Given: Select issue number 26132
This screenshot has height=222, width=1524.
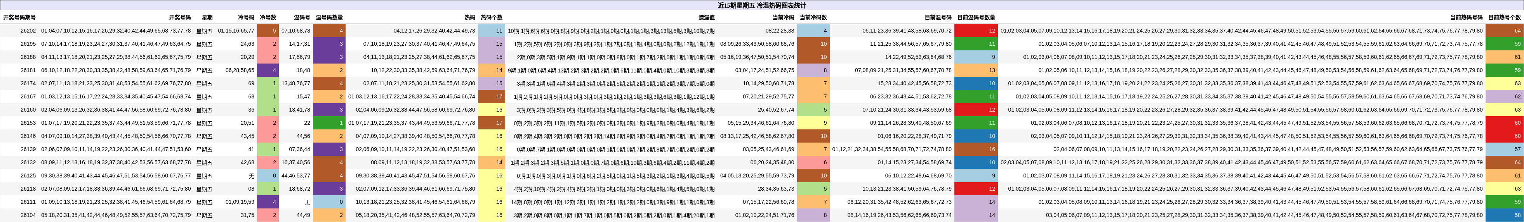Looking at the screenshot, I should coord(28,162).
